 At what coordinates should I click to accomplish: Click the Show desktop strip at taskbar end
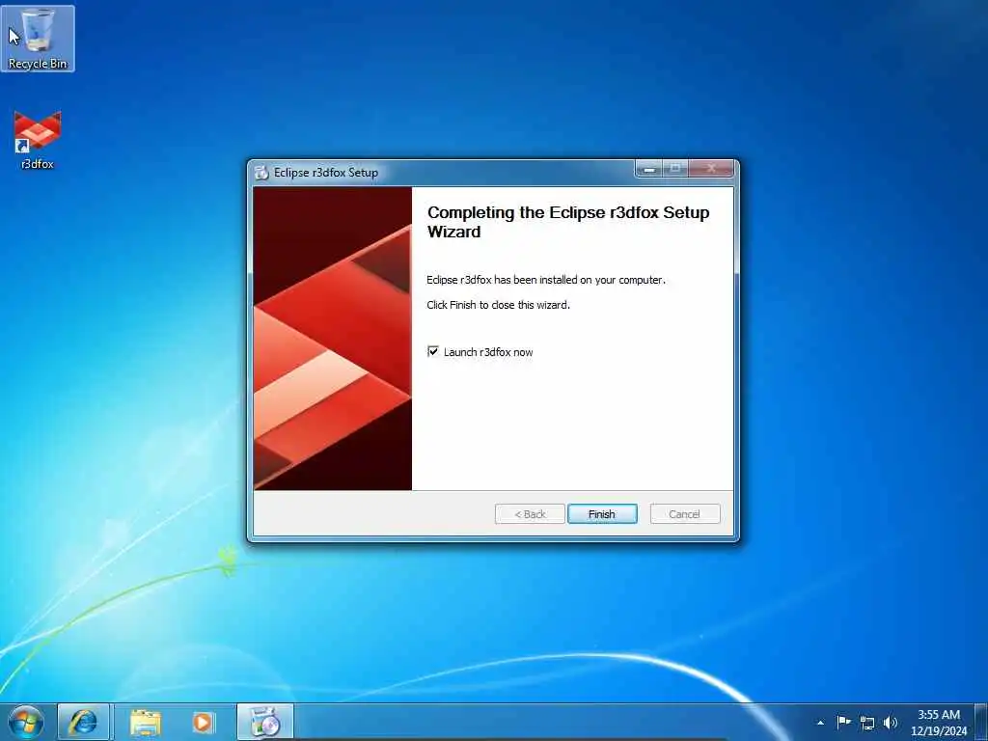[981, 722]
